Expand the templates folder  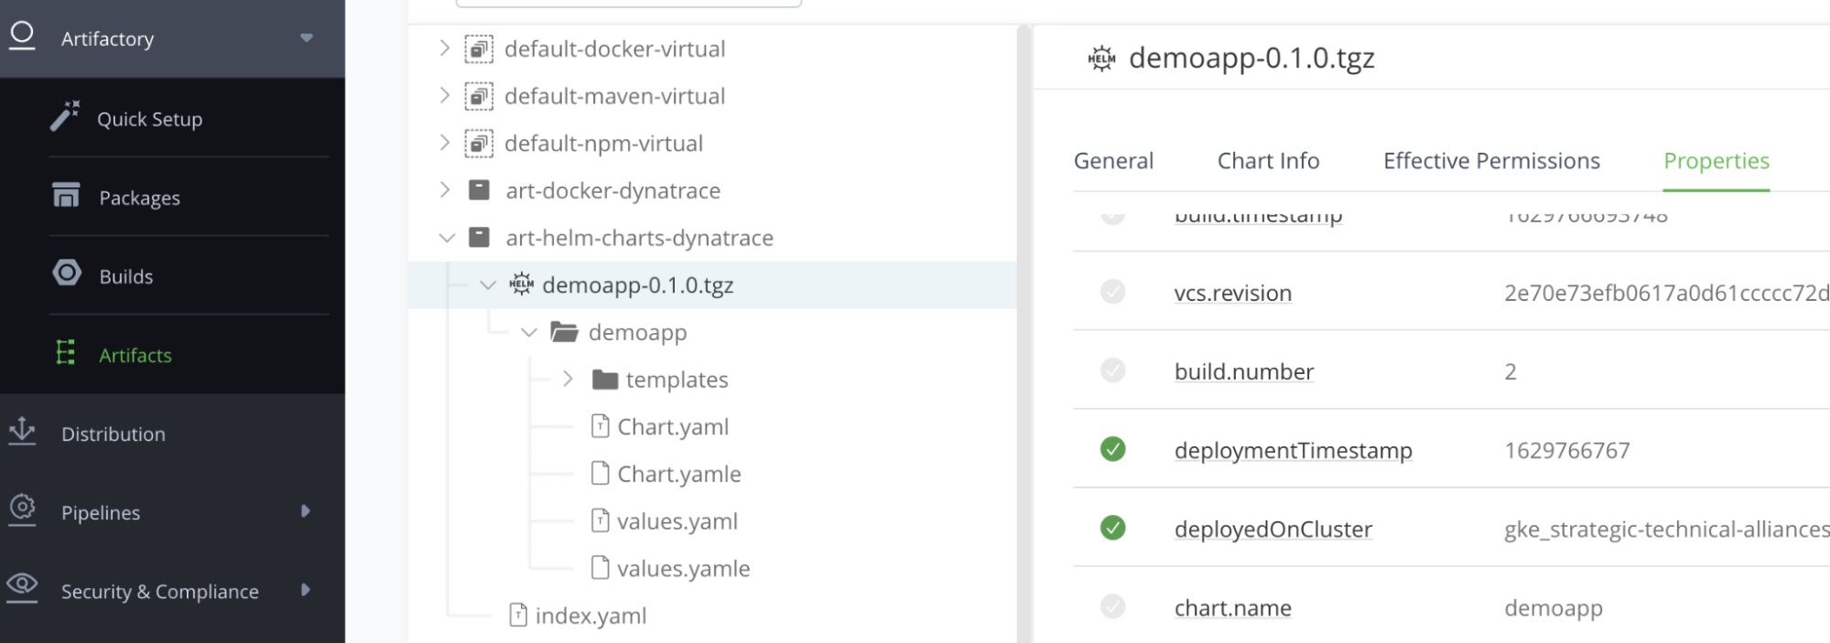[568, 379]
